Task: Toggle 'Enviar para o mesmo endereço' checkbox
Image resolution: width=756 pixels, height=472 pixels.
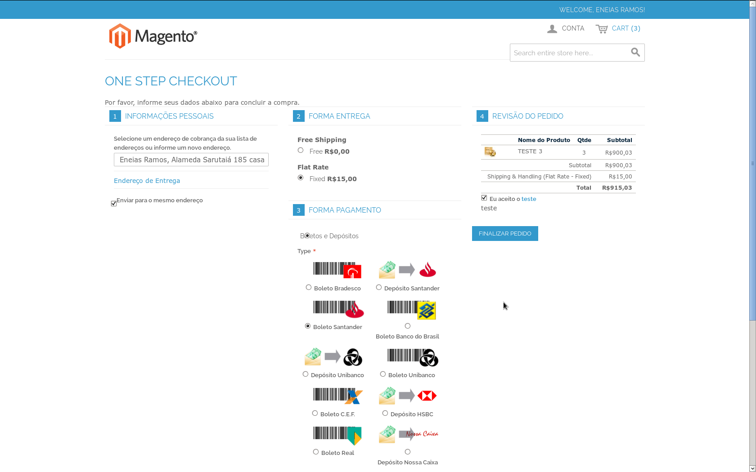Action: point(114,204)
